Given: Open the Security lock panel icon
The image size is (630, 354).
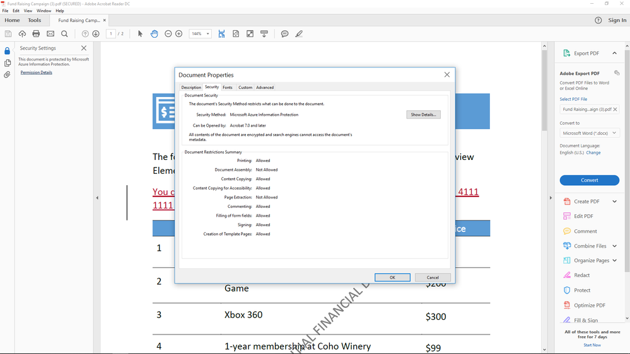Looking at the screenshot, I should 7,51.
